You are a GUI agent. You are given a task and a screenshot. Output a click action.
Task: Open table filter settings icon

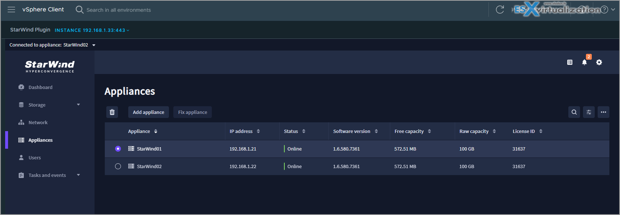[x=589, y=112]
